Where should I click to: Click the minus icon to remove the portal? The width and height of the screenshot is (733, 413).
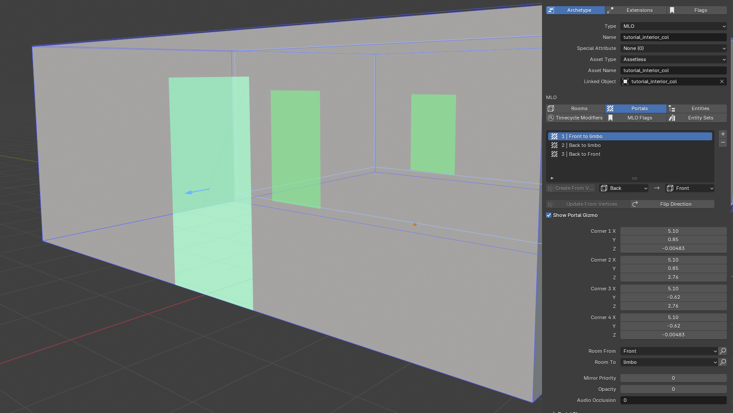click(723, 143)
